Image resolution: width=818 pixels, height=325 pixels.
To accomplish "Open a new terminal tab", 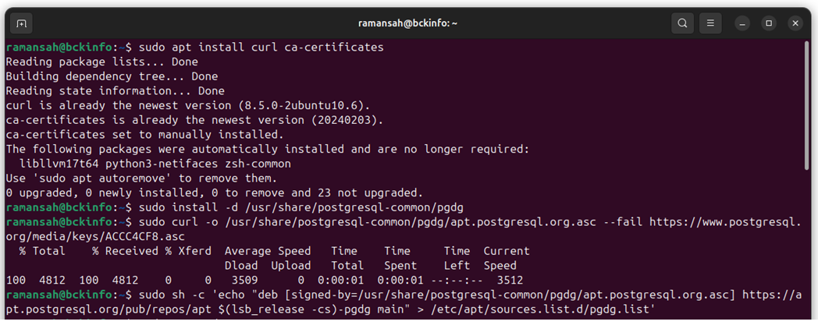I will (x=21, y=23).
